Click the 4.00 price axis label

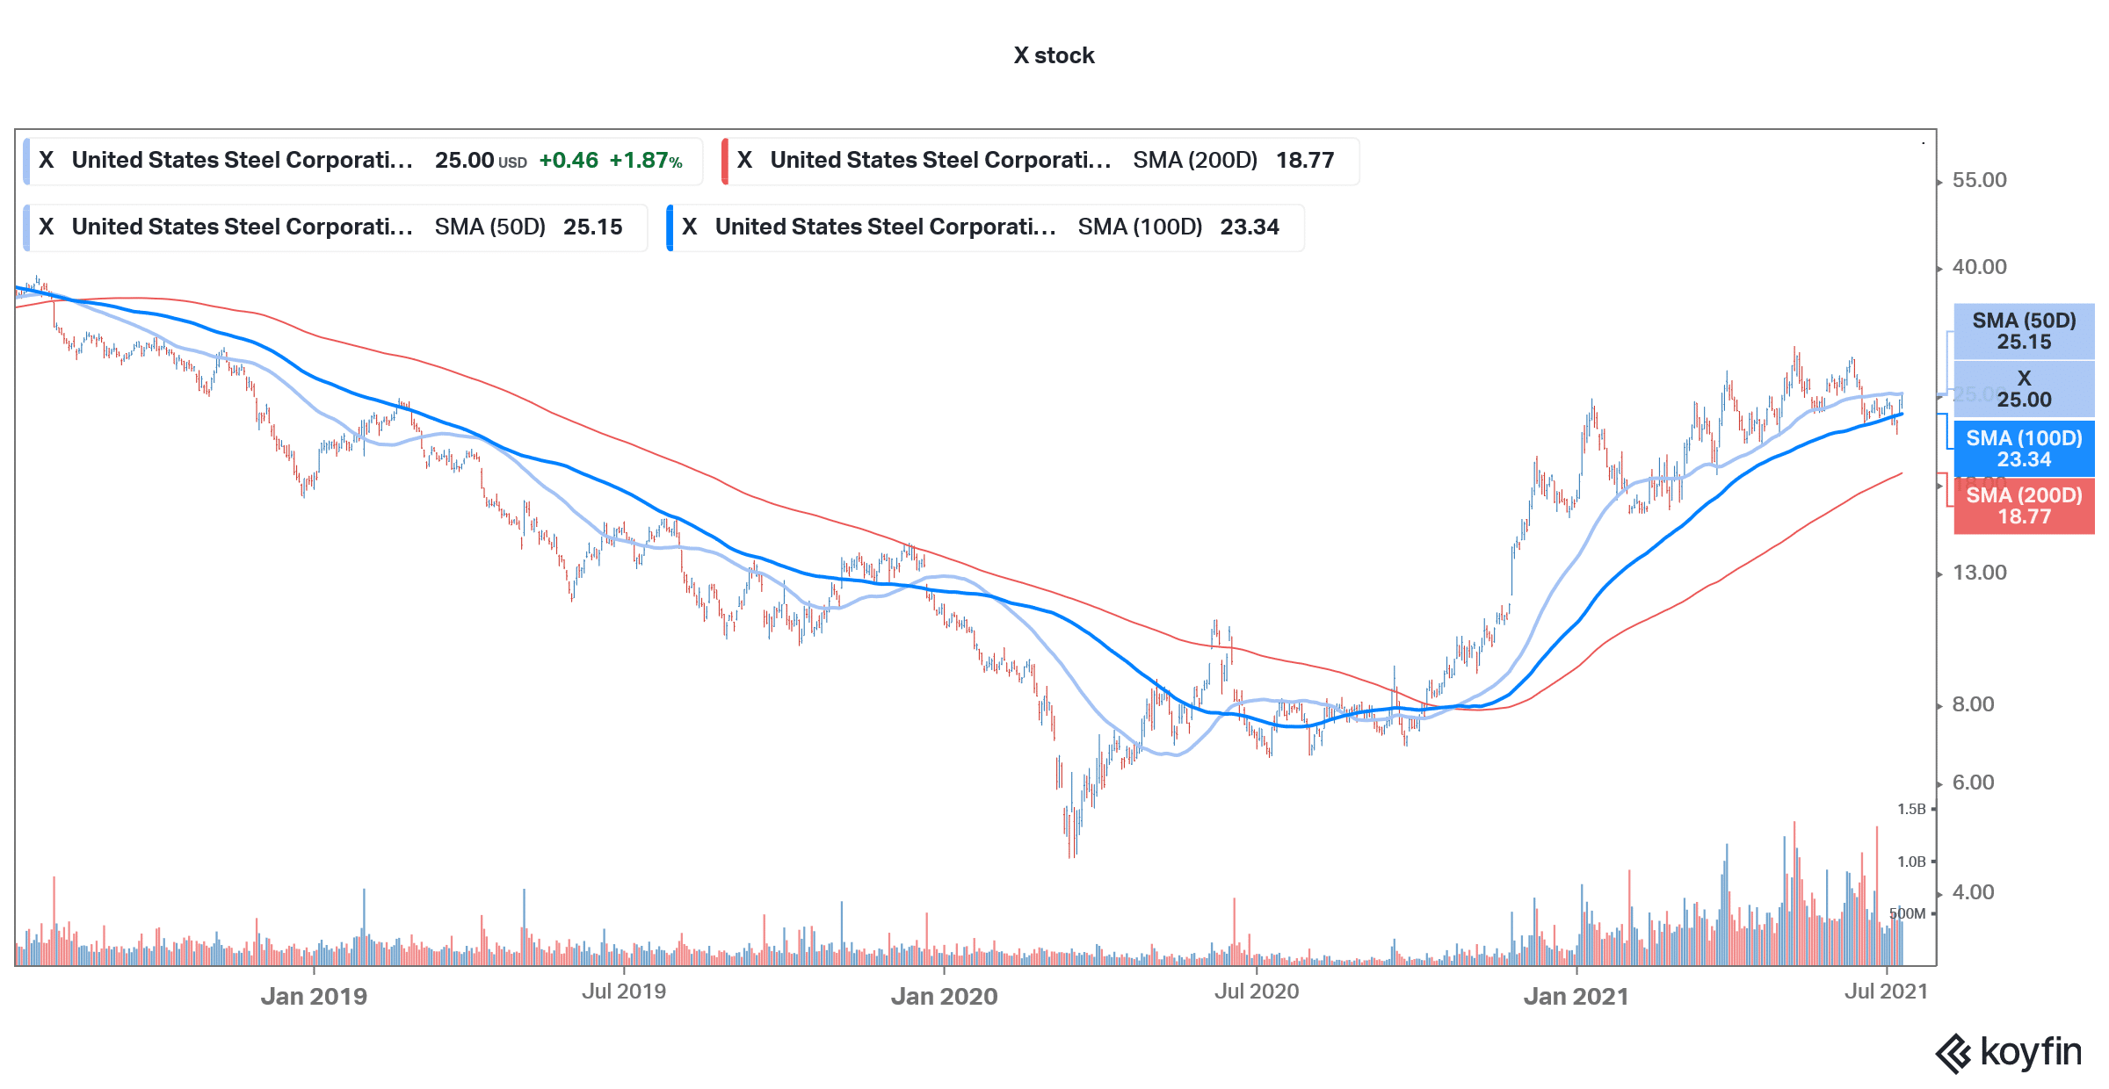[x=1973, y=892]
